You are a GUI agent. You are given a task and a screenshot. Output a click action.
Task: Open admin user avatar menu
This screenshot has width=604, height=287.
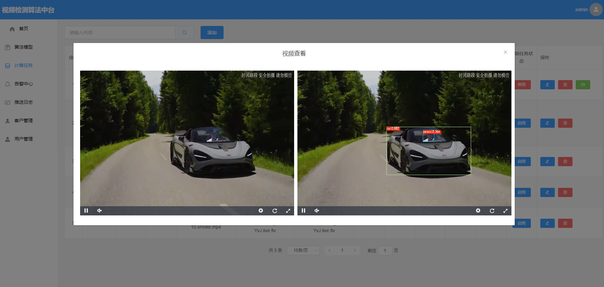(x=596, y=10)
